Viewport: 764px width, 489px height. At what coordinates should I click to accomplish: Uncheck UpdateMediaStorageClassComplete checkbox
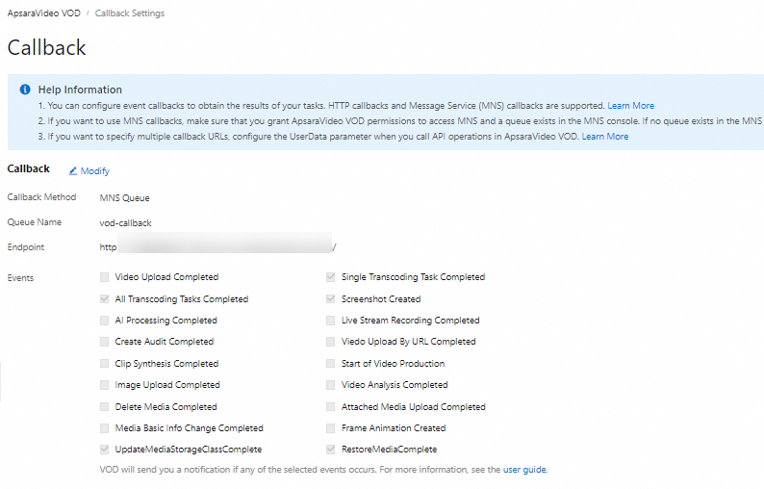pyautogui.click(x=104, y=450)
